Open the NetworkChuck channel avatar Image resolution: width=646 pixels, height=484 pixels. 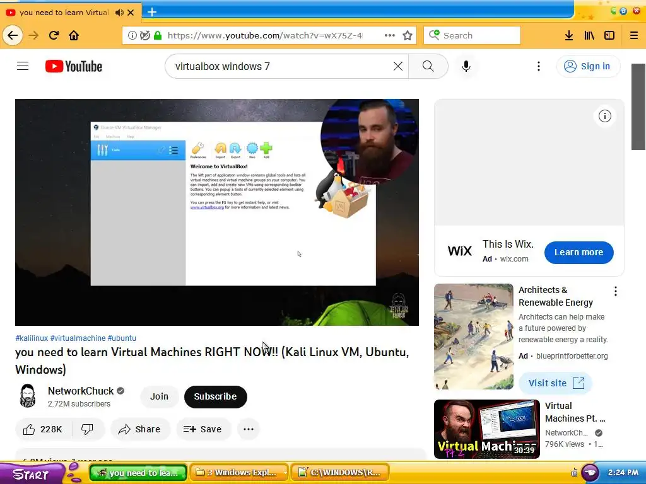28,396
